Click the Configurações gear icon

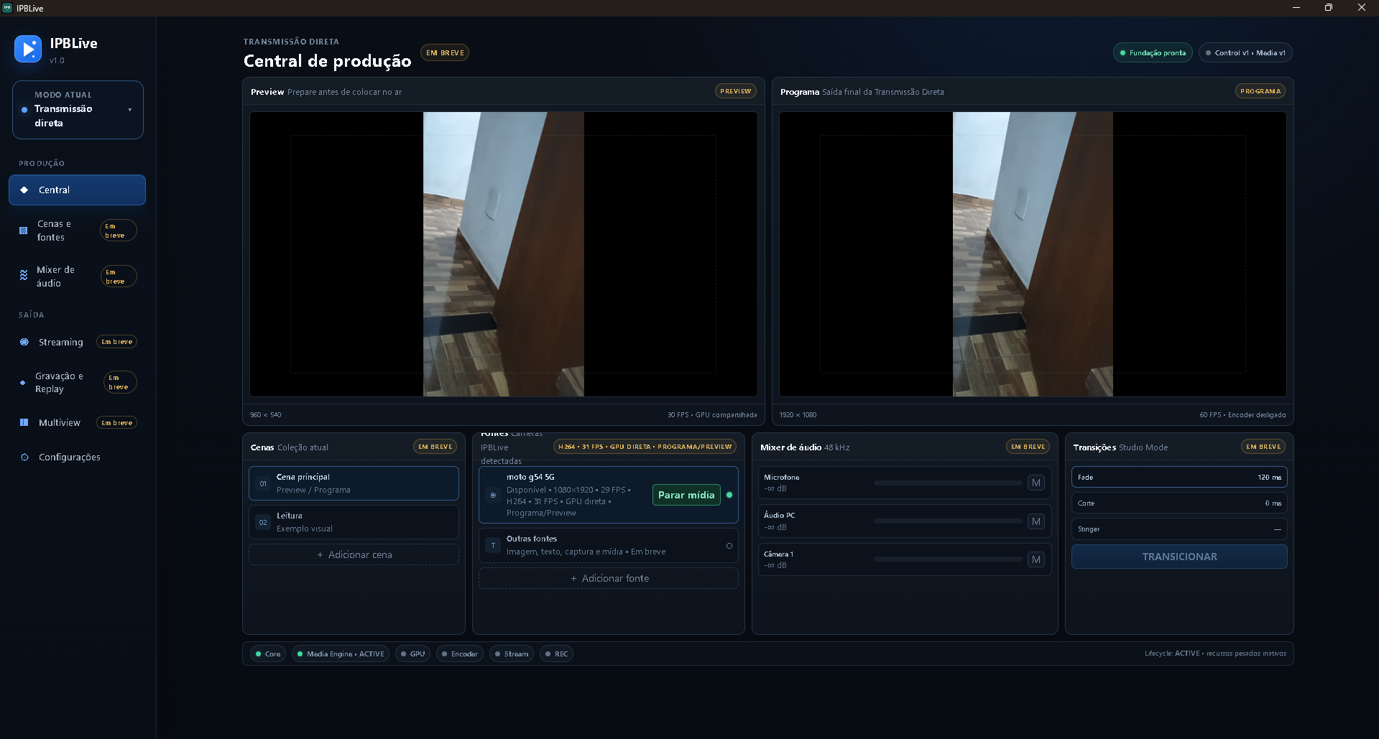coord(24,457)
